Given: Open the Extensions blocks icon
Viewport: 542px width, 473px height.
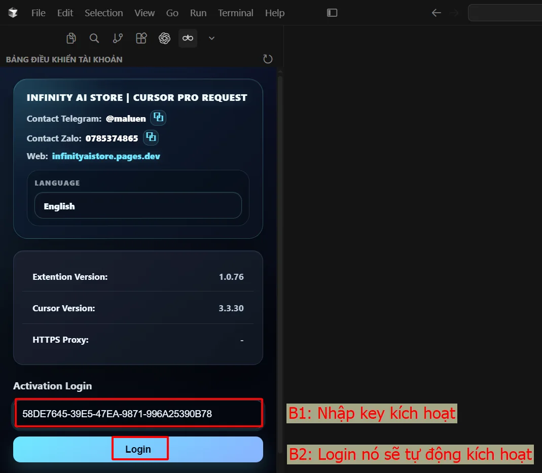Looking at the screenshot, I should point(141,38).
